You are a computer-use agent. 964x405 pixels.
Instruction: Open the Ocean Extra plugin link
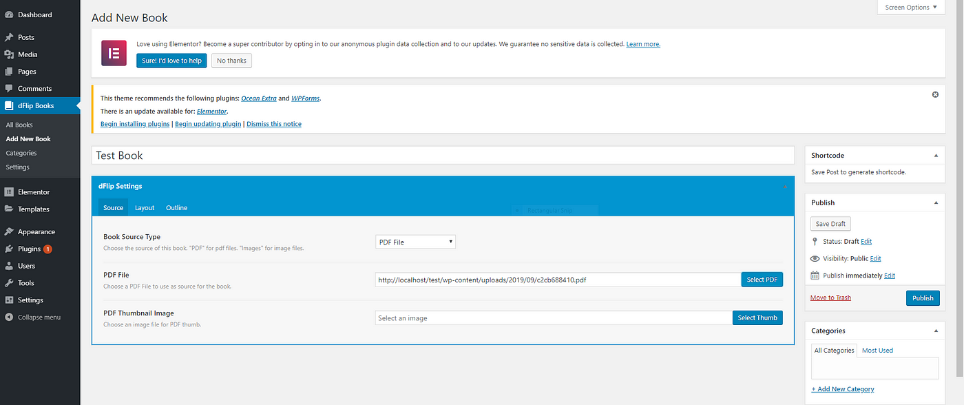259,98
